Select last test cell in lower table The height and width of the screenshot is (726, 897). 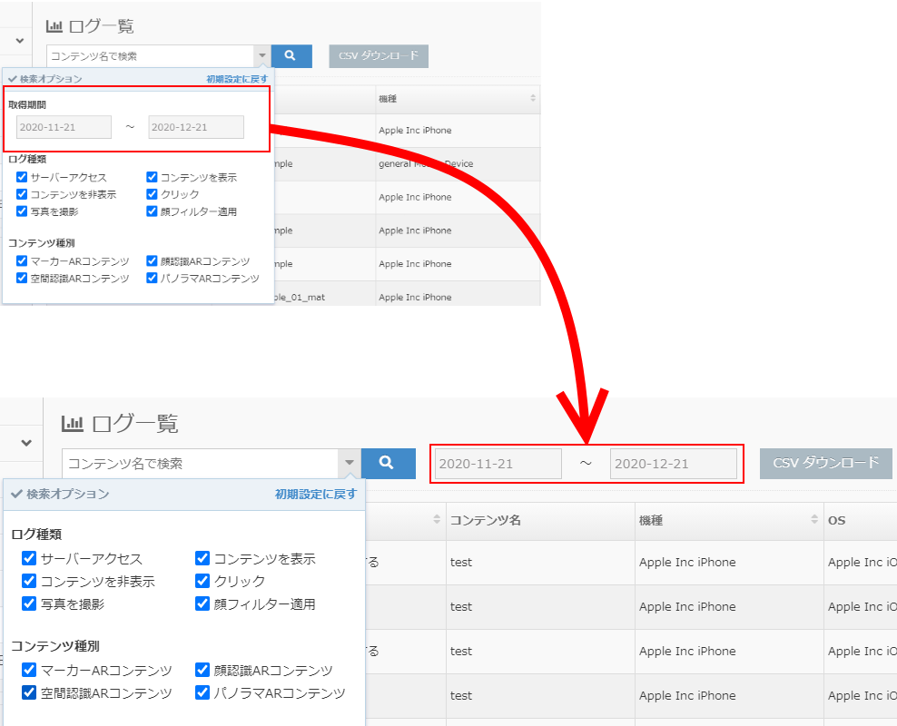tap(540, 696)
